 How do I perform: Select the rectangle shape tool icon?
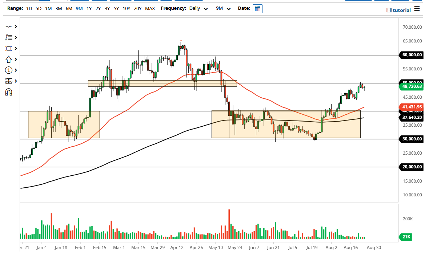point(8,48)
